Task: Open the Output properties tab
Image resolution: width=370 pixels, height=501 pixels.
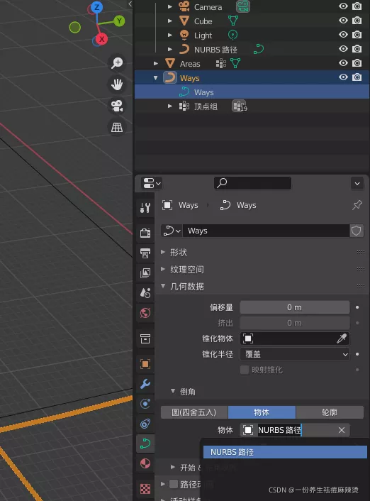Action: point(145,253)
